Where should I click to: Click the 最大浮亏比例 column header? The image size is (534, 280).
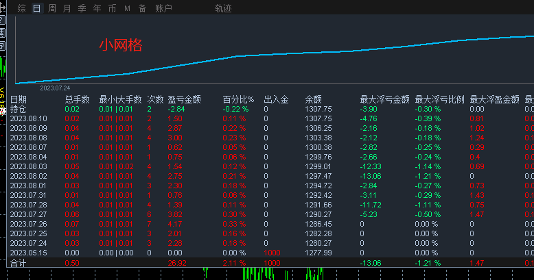coord(440,99)
